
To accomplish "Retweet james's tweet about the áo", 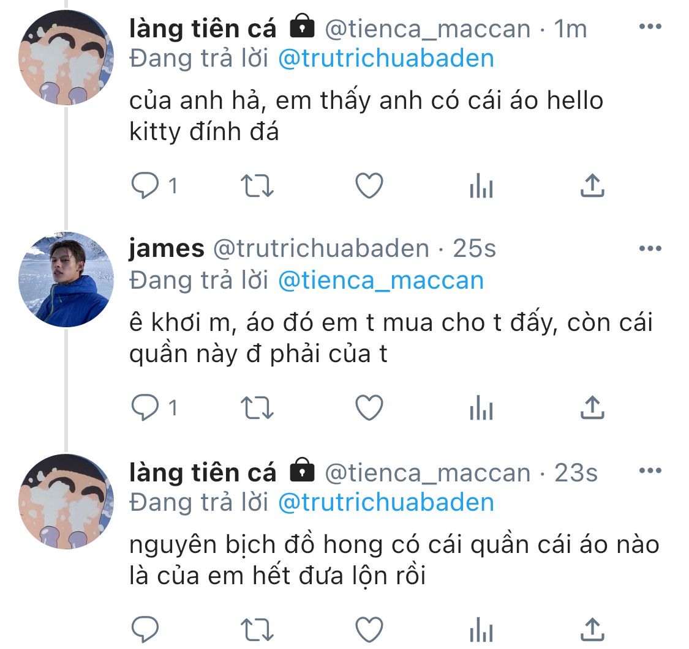I will point(257,408).
